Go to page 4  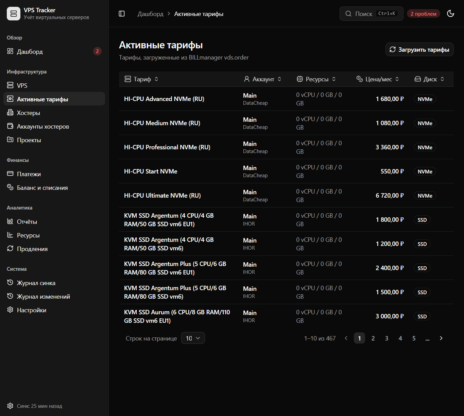click(x=400, y=338)
